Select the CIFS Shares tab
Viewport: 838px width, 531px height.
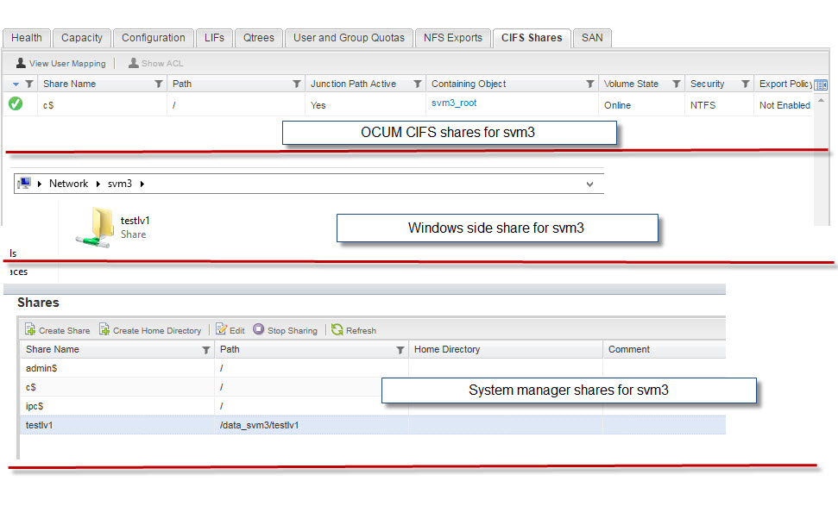pos(532,38)
